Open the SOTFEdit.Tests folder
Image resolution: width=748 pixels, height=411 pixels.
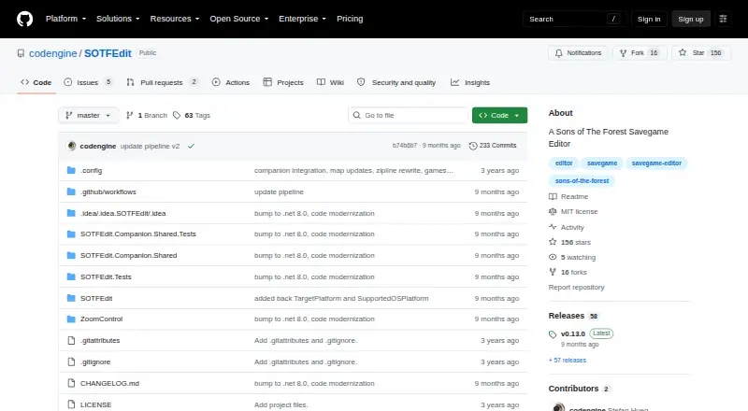coord(106,277)
